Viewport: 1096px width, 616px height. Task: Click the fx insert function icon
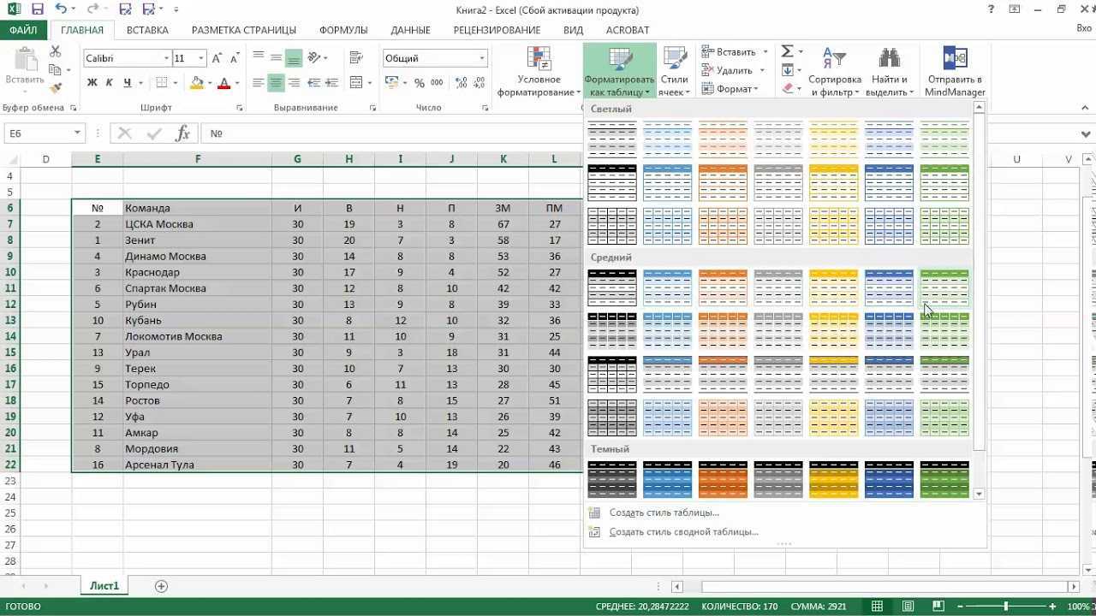(182, 133)
